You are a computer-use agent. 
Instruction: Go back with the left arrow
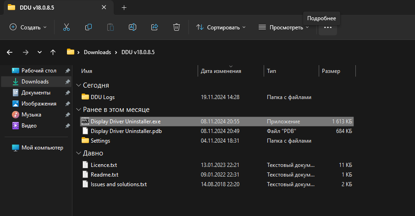pyautogui.click(x=10, y=52)
